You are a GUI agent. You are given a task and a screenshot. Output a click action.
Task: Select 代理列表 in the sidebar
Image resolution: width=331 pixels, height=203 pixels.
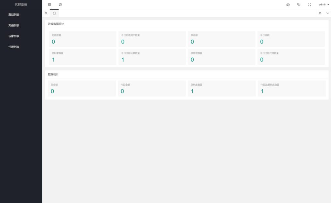coord(14,47)
